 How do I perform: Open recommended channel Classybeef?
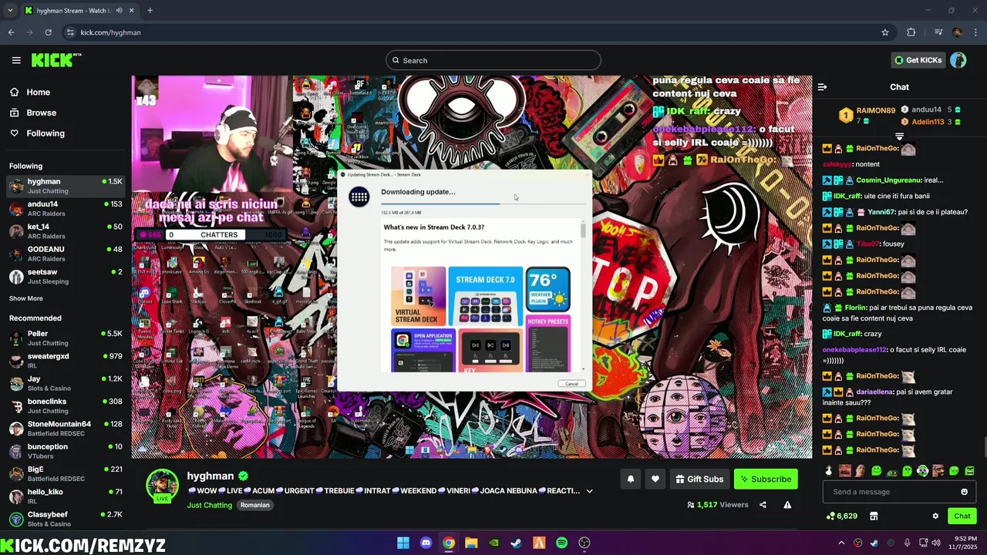[x=66, y=519]
